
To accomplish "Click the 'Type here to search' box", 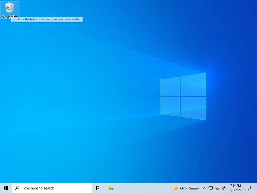I will tap(52, 188).
